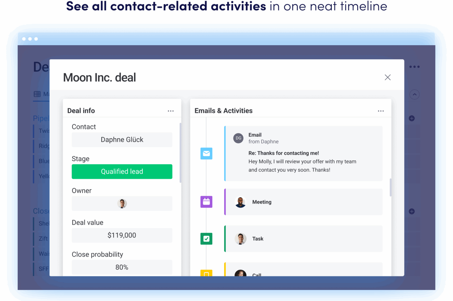453x301 pixels.
Task: Click the purple meeting calendar icon
Action: click(x=206, y=202)
